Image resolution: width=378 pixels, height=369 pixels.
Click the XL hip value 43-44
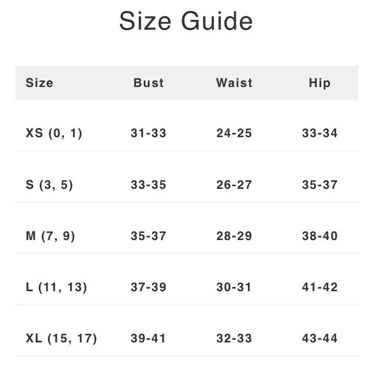coord(320,338)
